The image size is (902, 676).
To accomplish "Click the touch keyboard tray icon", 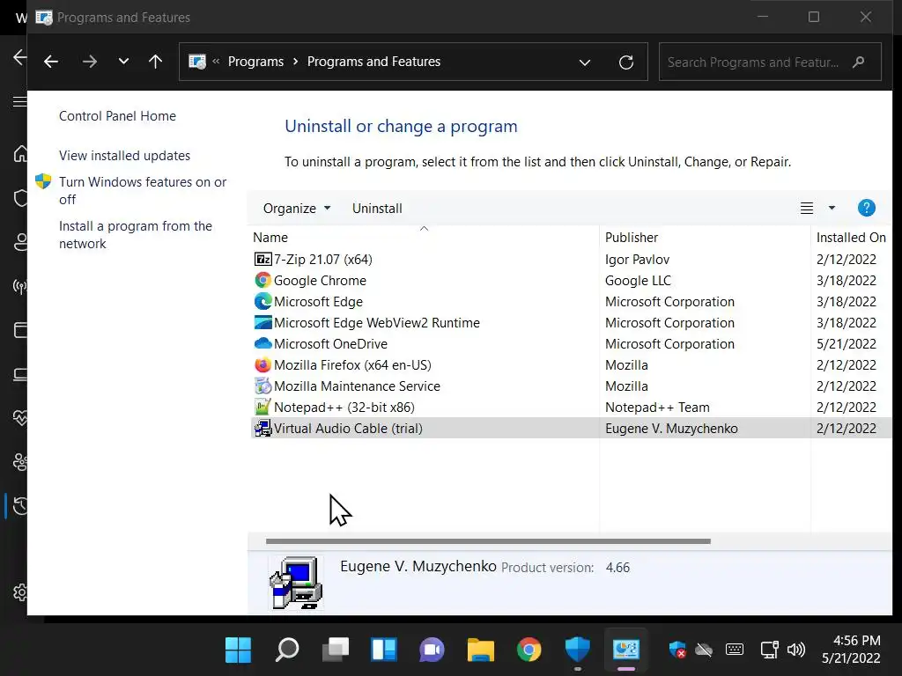I will point(735,650).
